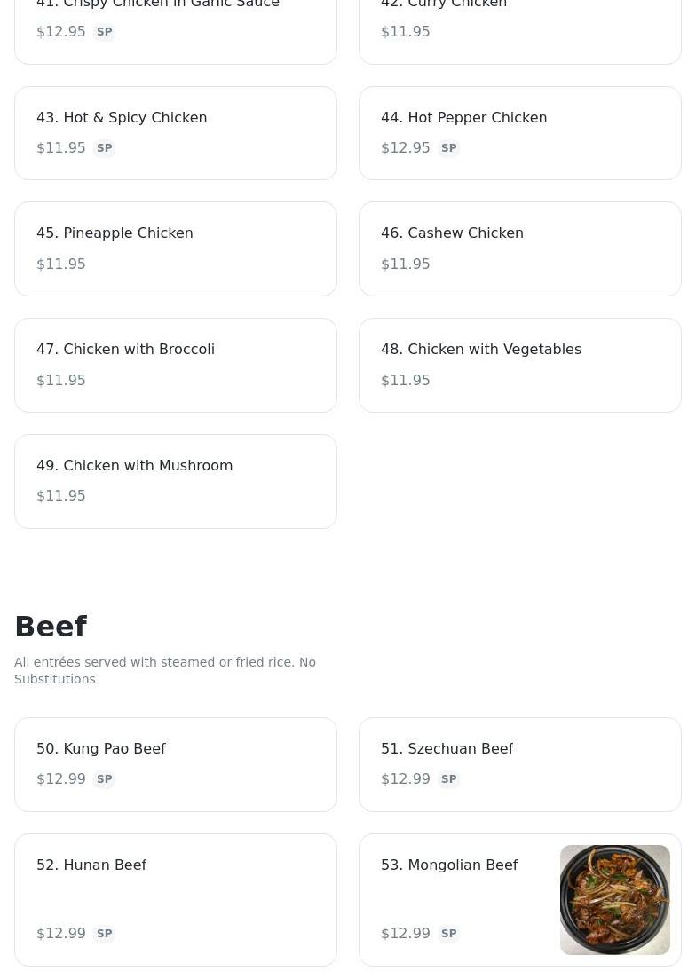Select the Cashew Chicken card
Viewport: 696px width, 979px height.
519,249
